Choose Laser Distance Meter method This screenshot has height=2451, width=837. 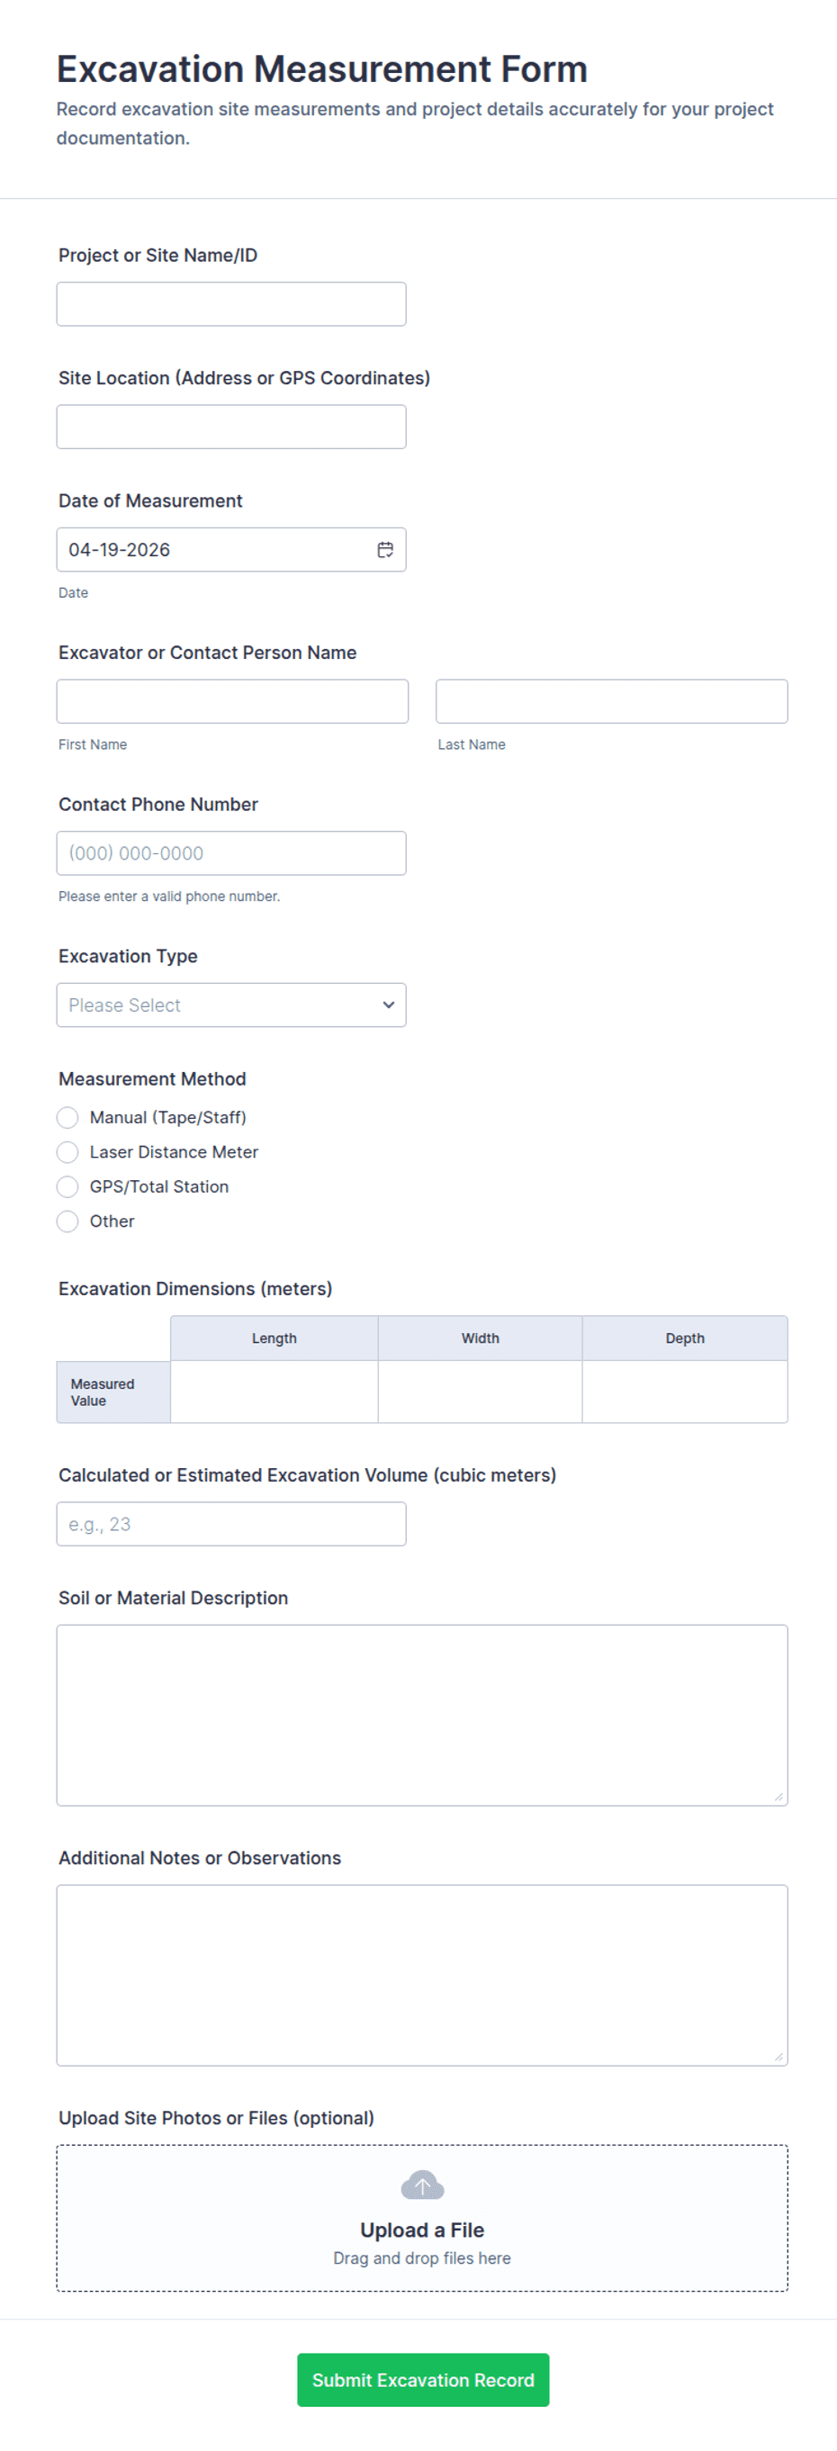click(67, 1152)
